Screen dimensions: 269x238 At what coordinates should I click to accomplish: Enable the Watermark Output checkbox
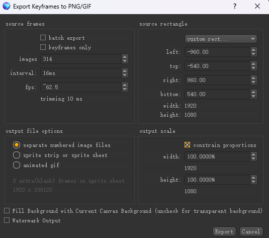(x=7, y=220)
